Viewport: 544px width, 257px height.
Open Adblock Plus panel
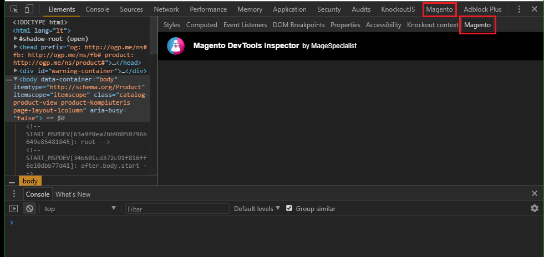coord(482,9)
